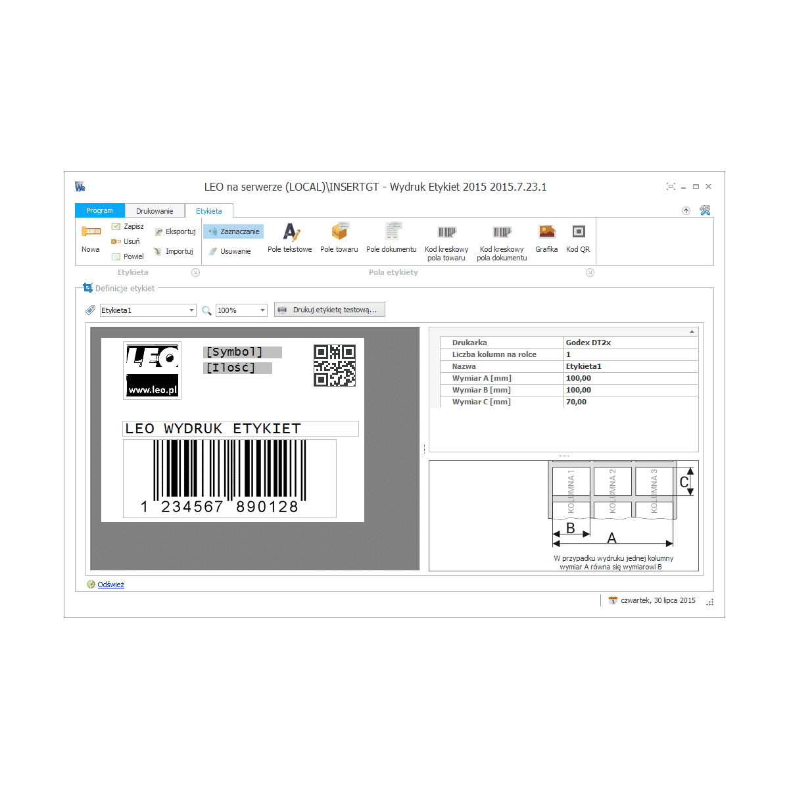
Task: Click Drukuj etykietę testową button
Action: pyautogui.click(x=329, y=310)
